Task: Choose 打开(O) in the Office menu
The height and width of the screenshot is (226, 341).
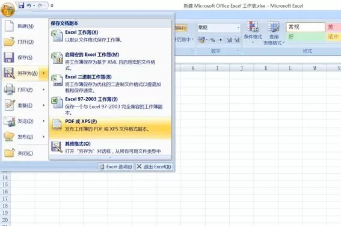Action: [25, 41]
